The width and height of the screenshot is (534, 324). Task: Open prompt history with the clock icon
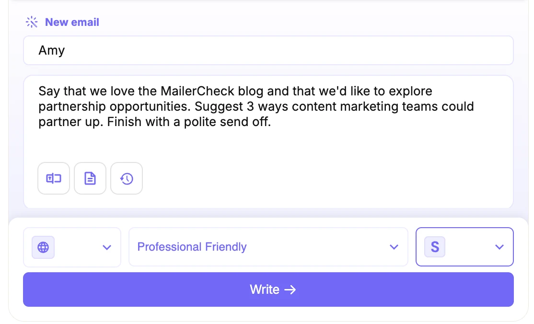(127, 179)
